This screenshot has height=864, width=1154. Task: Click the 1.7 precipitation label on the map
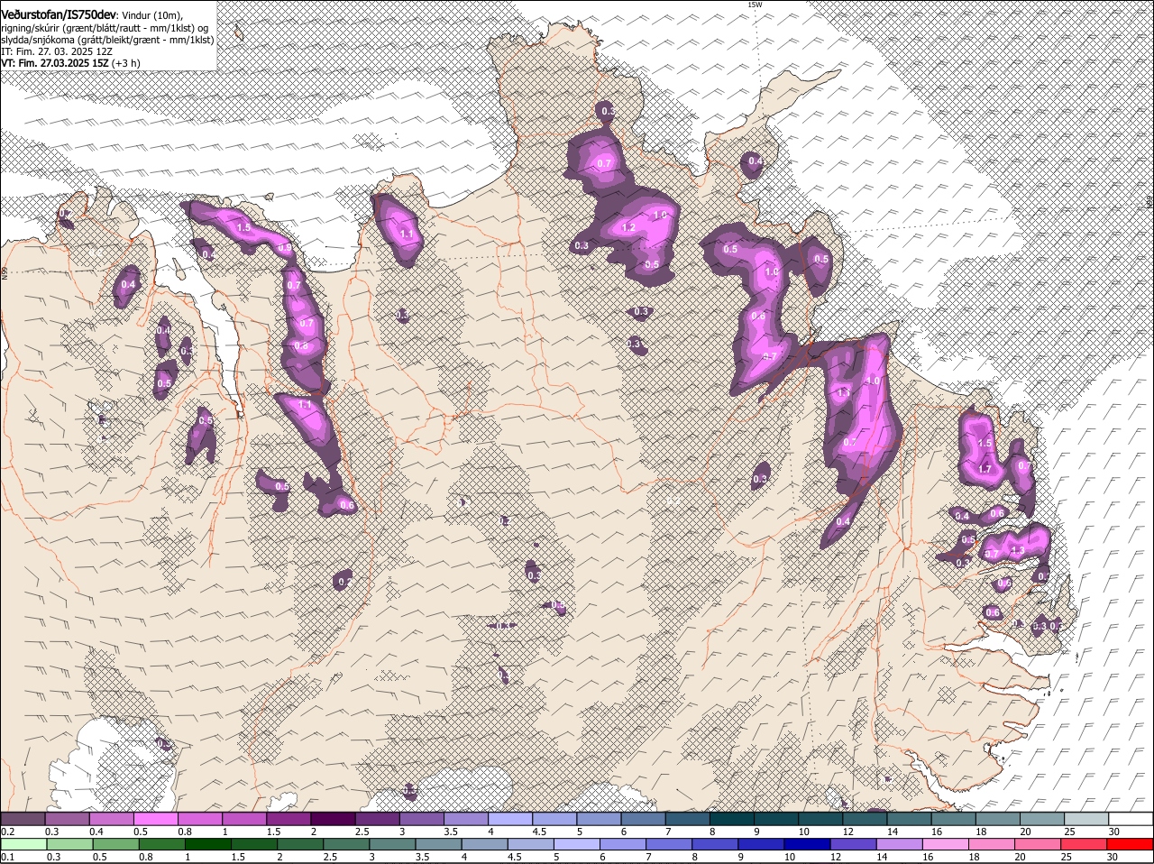(985, 469)
